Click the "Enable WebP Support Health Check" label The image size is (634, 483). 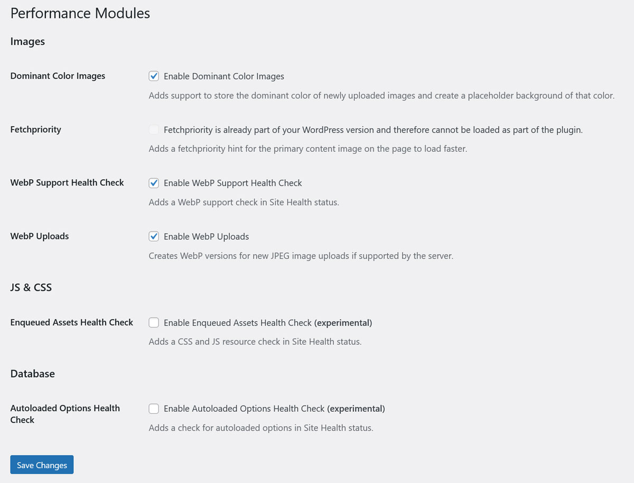233,183
